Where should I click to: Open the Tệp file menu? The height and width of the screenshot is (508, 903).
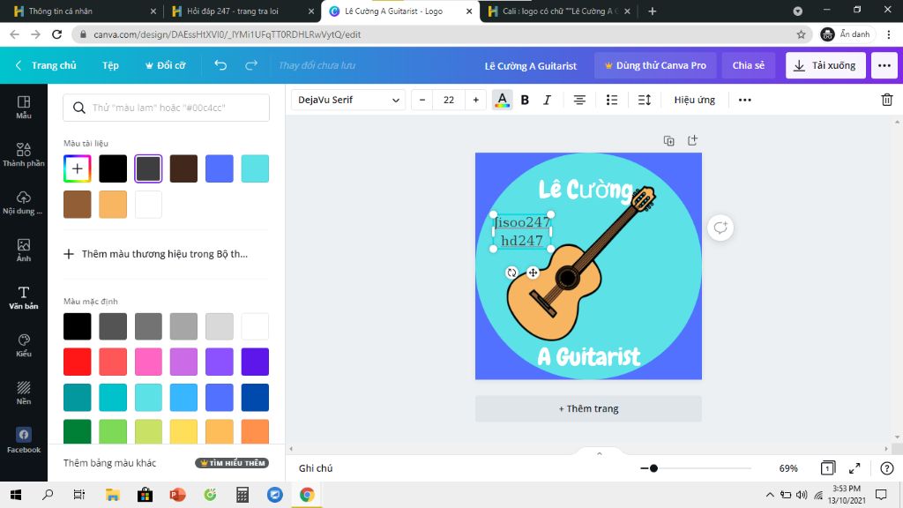[110, 65]
